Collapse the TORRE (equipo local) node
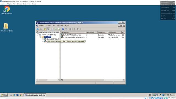The image size is (176, 99). (38, 35)
